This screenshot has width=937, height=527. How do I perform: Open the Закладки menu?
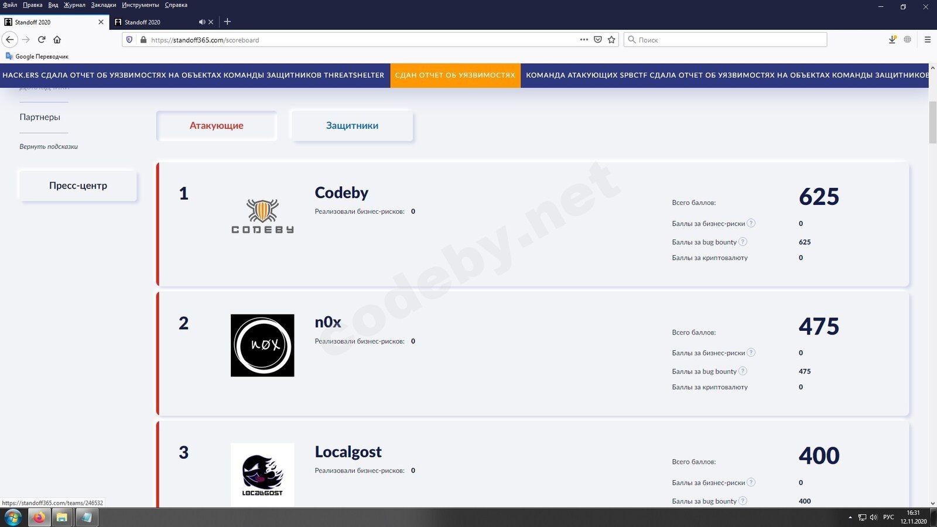pos(104,5)
